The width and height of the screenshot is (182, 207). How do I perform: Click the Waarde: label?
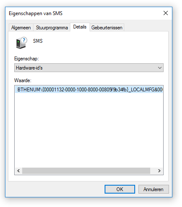[x=23, y=80]
